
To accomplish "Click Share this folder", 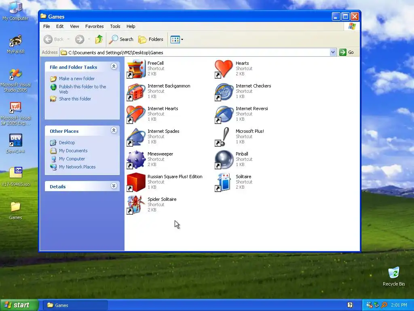I will tap(75, 99).
